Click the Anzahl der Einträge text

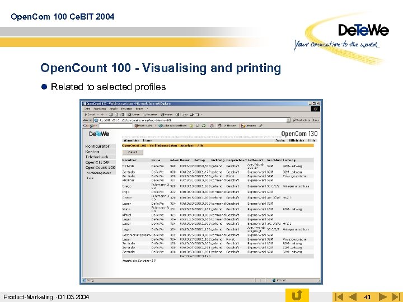[139, 261]
